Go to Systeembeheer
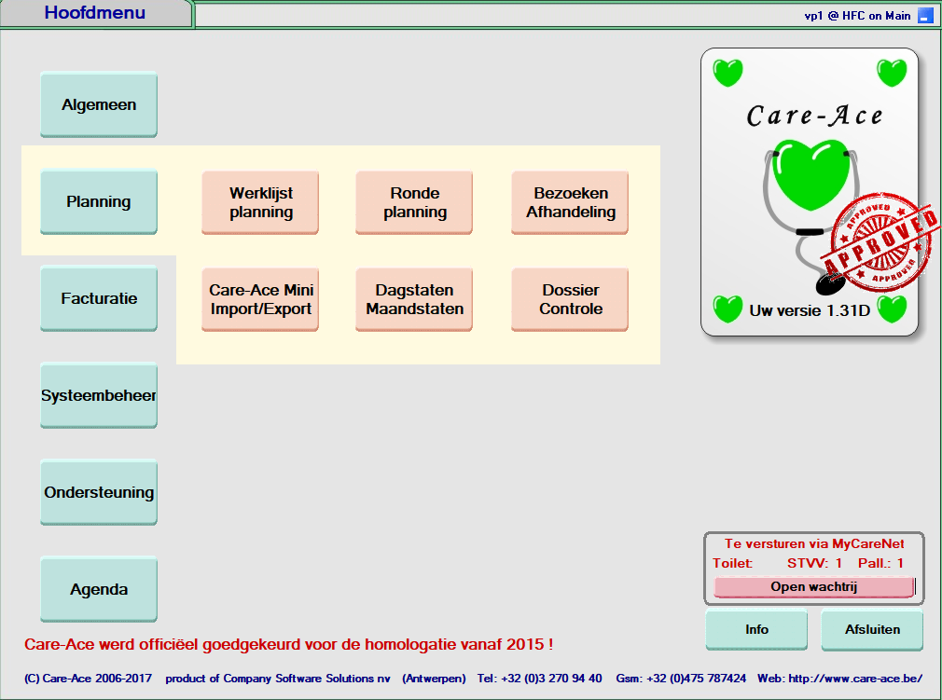Image resolution: width=942 pixels, height=700 pixels. 99,395
